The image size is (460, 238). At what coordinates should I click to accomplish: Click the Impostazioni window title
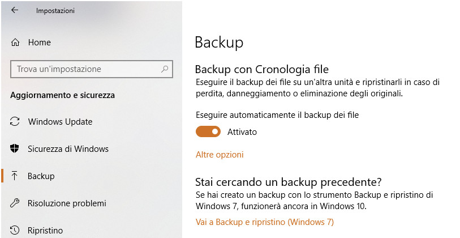click(55, 11)
